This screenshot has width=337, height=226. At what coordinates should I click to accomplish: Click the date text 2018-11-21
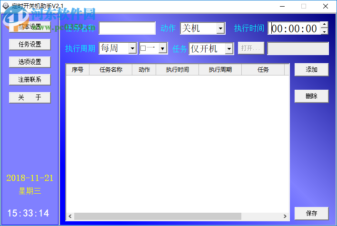click(30, 178)
